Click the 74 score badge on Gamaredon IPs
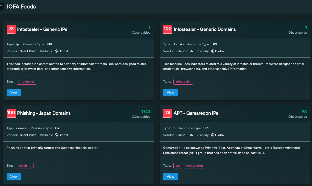The width and height of the screenshot is (312, 186). click(168, 113)
